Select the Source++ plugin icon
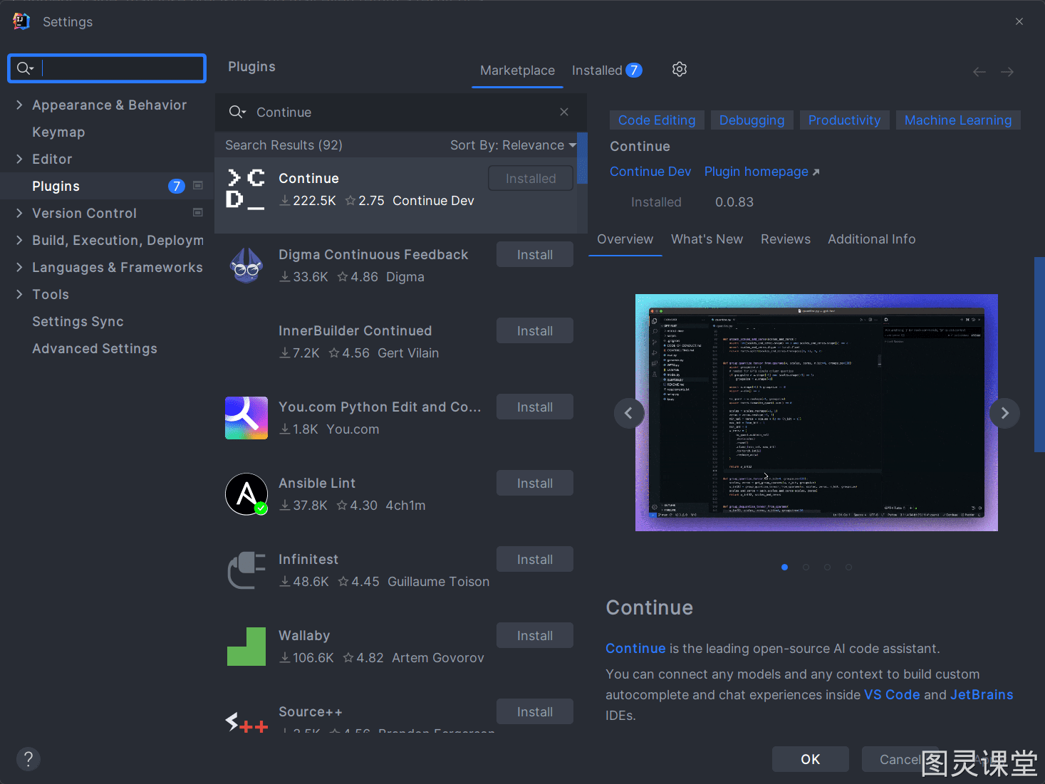This screenshot has height=784, width=1045. tap(246, 722)
